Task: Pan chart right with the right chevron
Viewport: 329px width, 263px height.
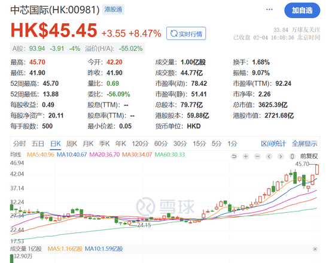Action: 281,156
